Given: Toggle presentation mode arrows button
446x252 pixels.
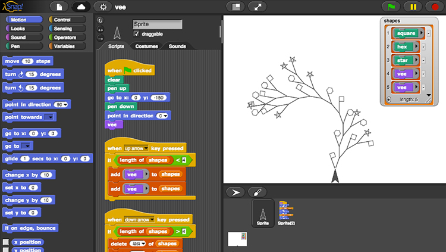Looking at the screenshot, I should click(257, 7).
